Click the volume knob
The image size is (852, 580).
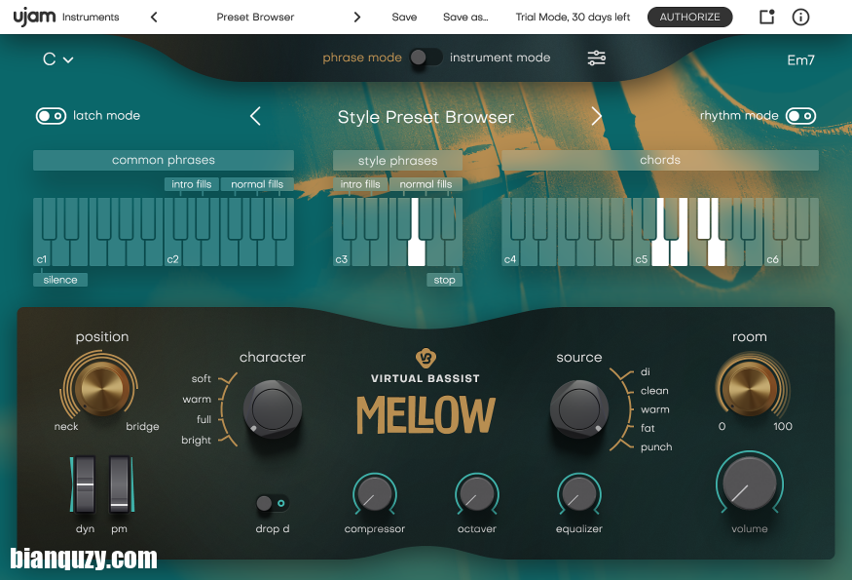coord(750,483)
